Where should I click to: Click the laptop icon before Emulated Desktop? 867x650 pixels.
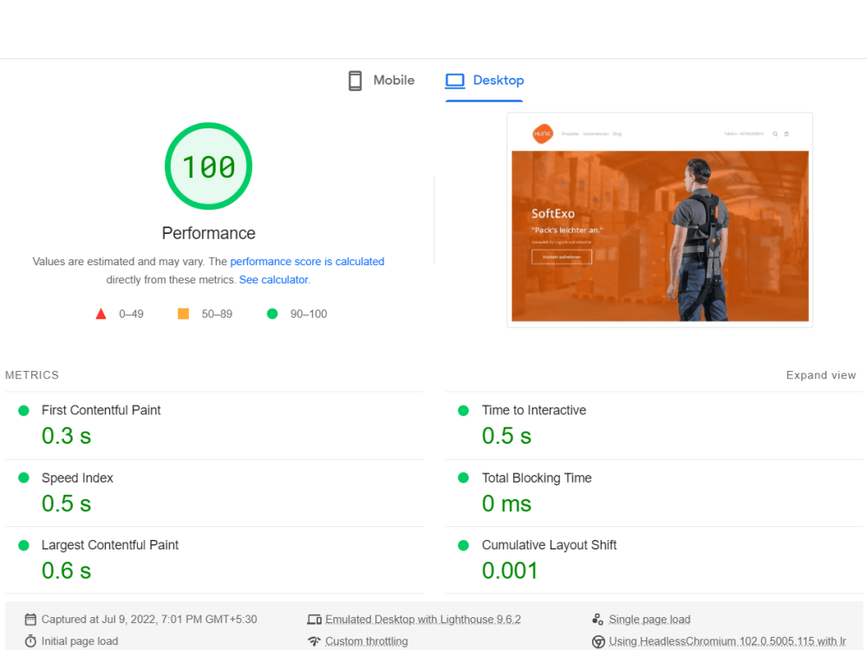click(315, 619)
